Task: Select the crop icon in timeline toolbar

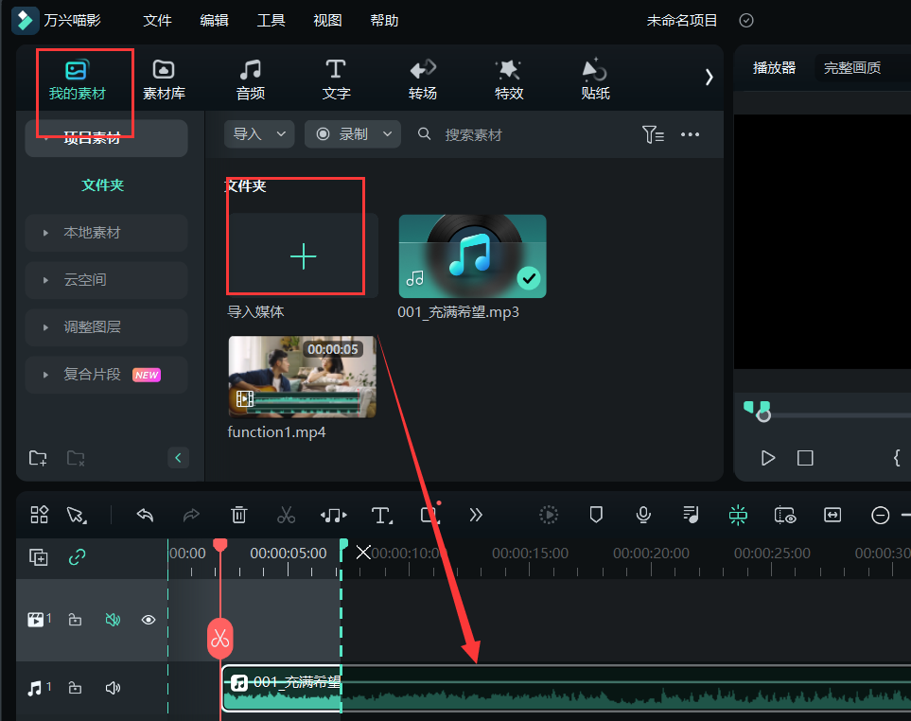Action: tap(429, 515)
